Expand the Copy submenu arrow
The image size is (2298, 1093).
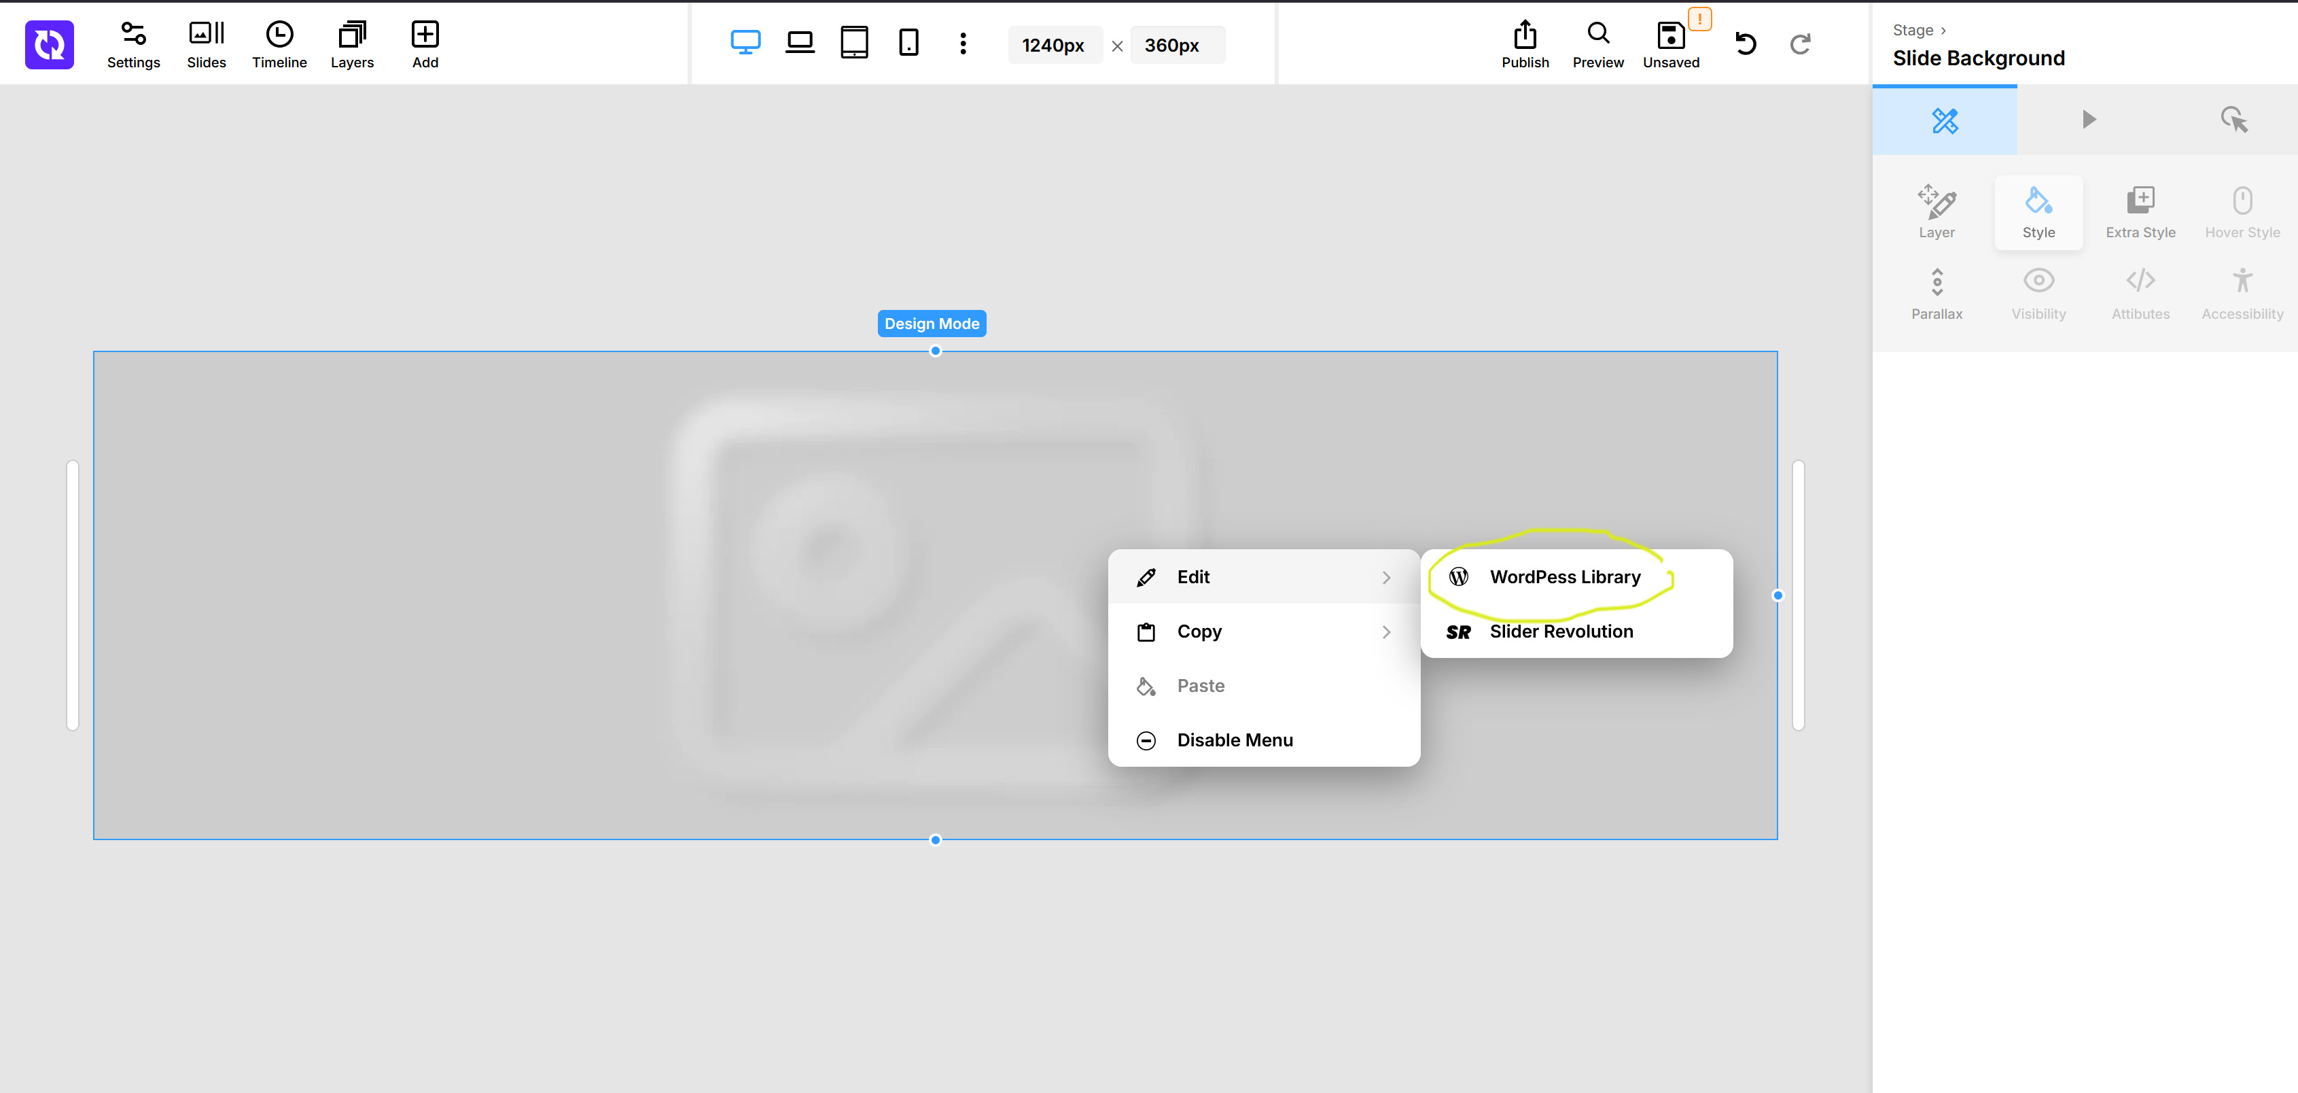(x=1385, y=631)
